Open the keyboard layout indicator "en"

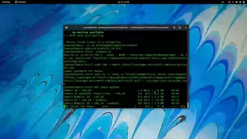tap(223, 2)
